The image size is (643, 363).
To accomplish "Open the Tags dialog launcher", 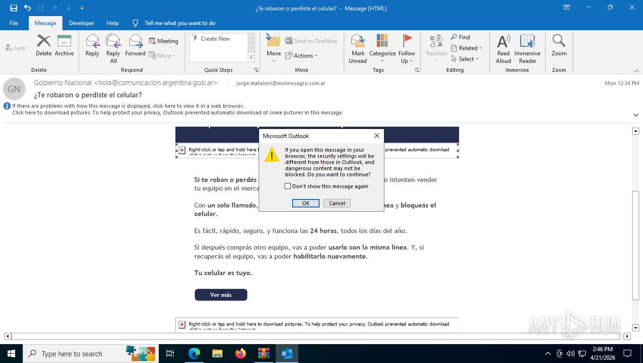I will (x=417, y=70).
